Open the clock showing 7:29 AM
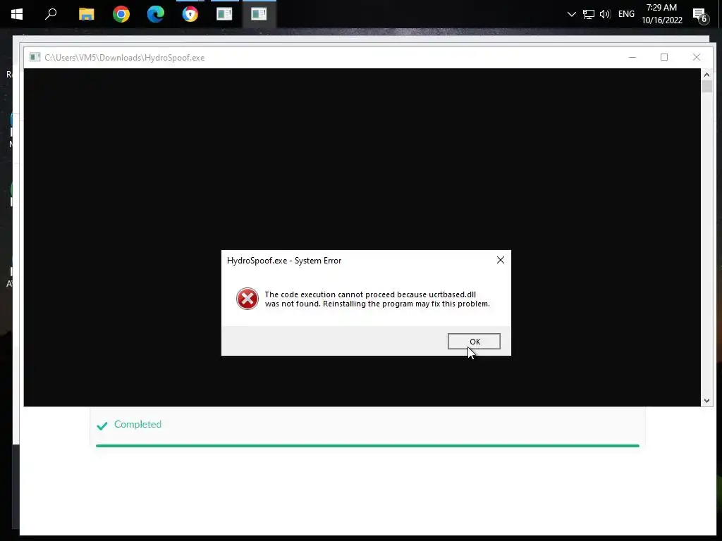 pos(661,14)
